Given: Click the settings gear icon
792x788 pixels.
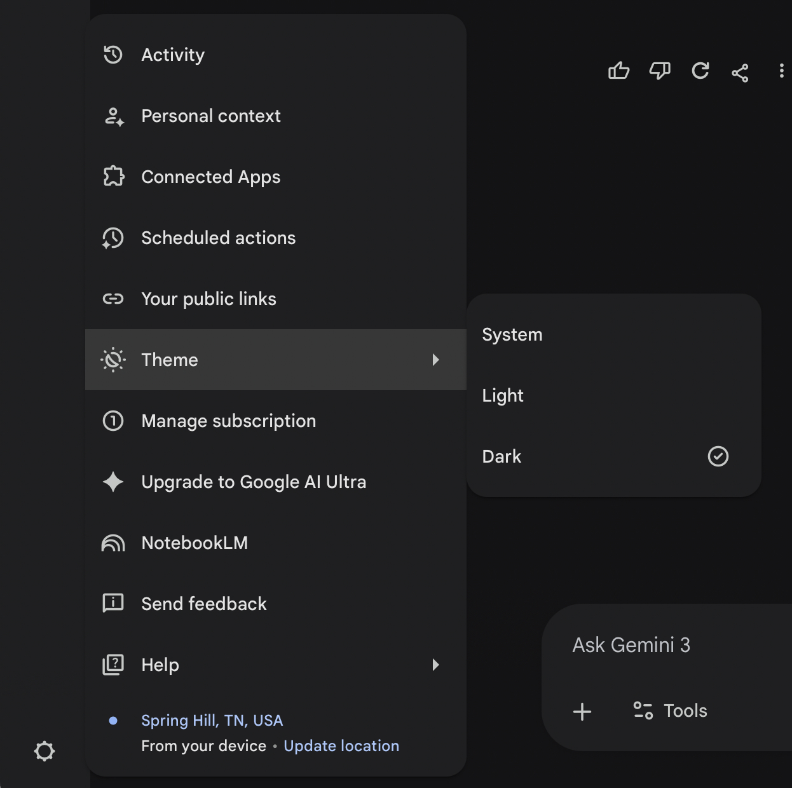Looking at the screenshot, I should click(44, 751).
